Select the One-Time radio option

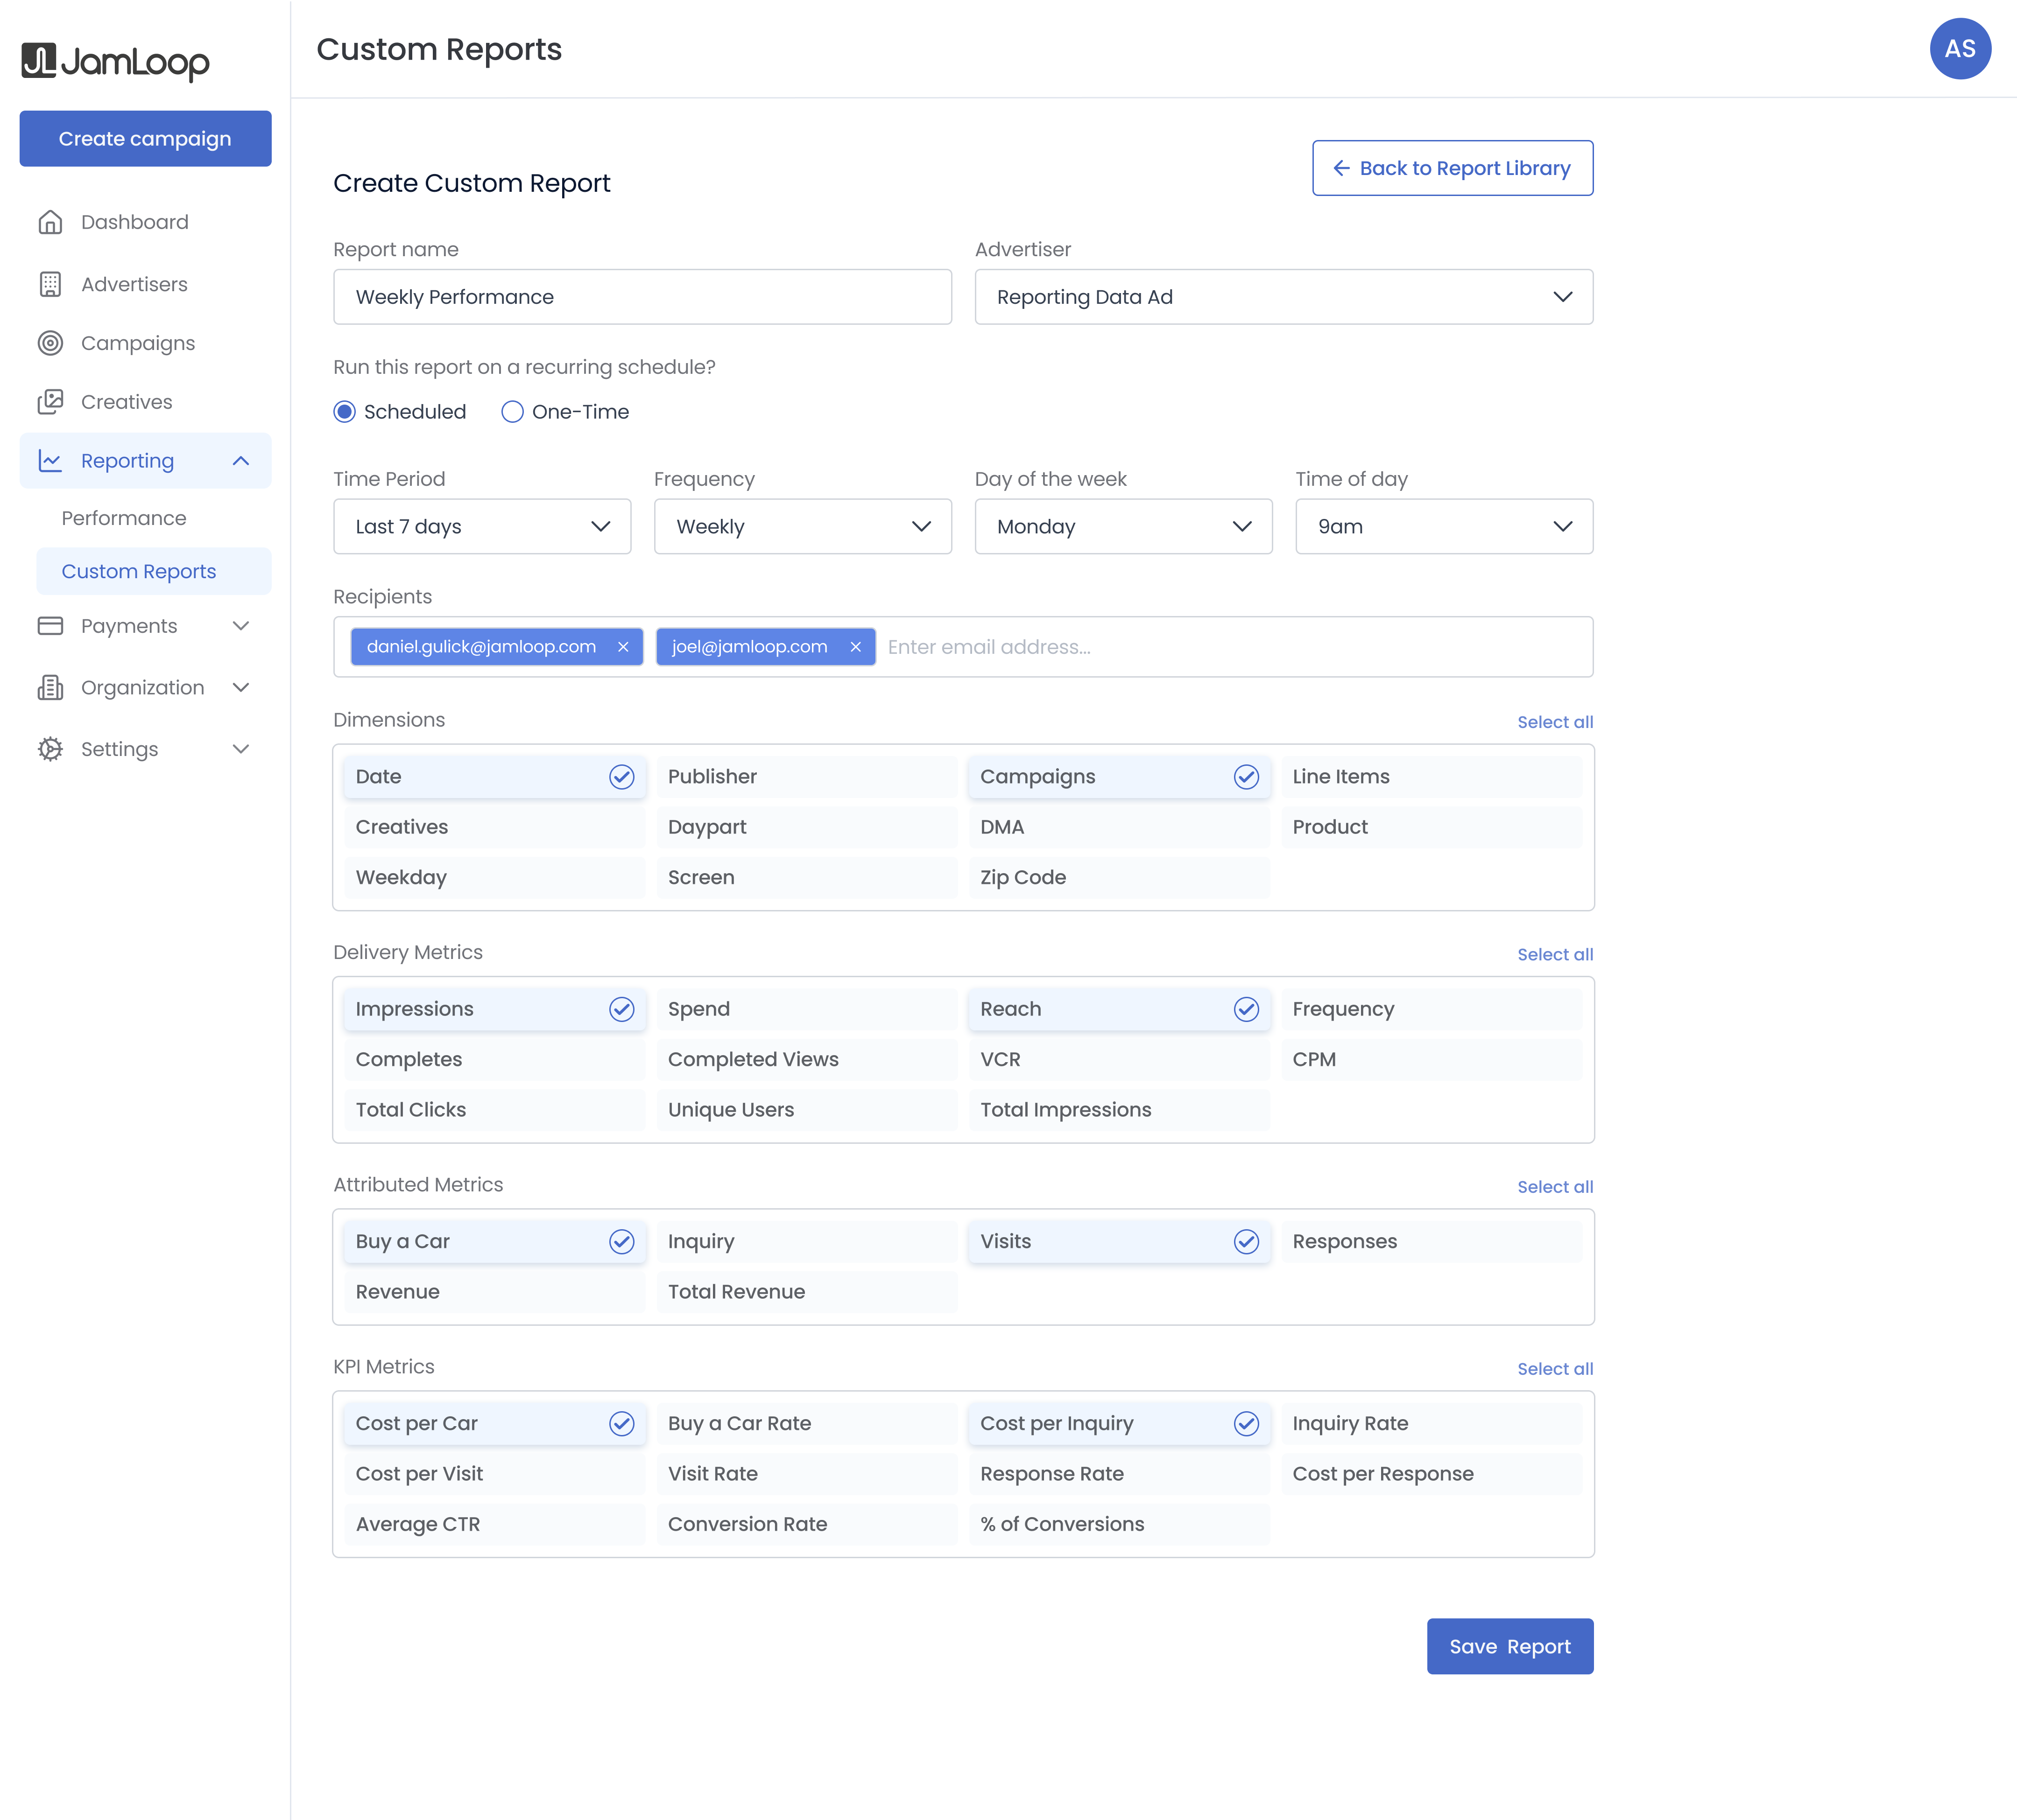[x=512, y=412]
